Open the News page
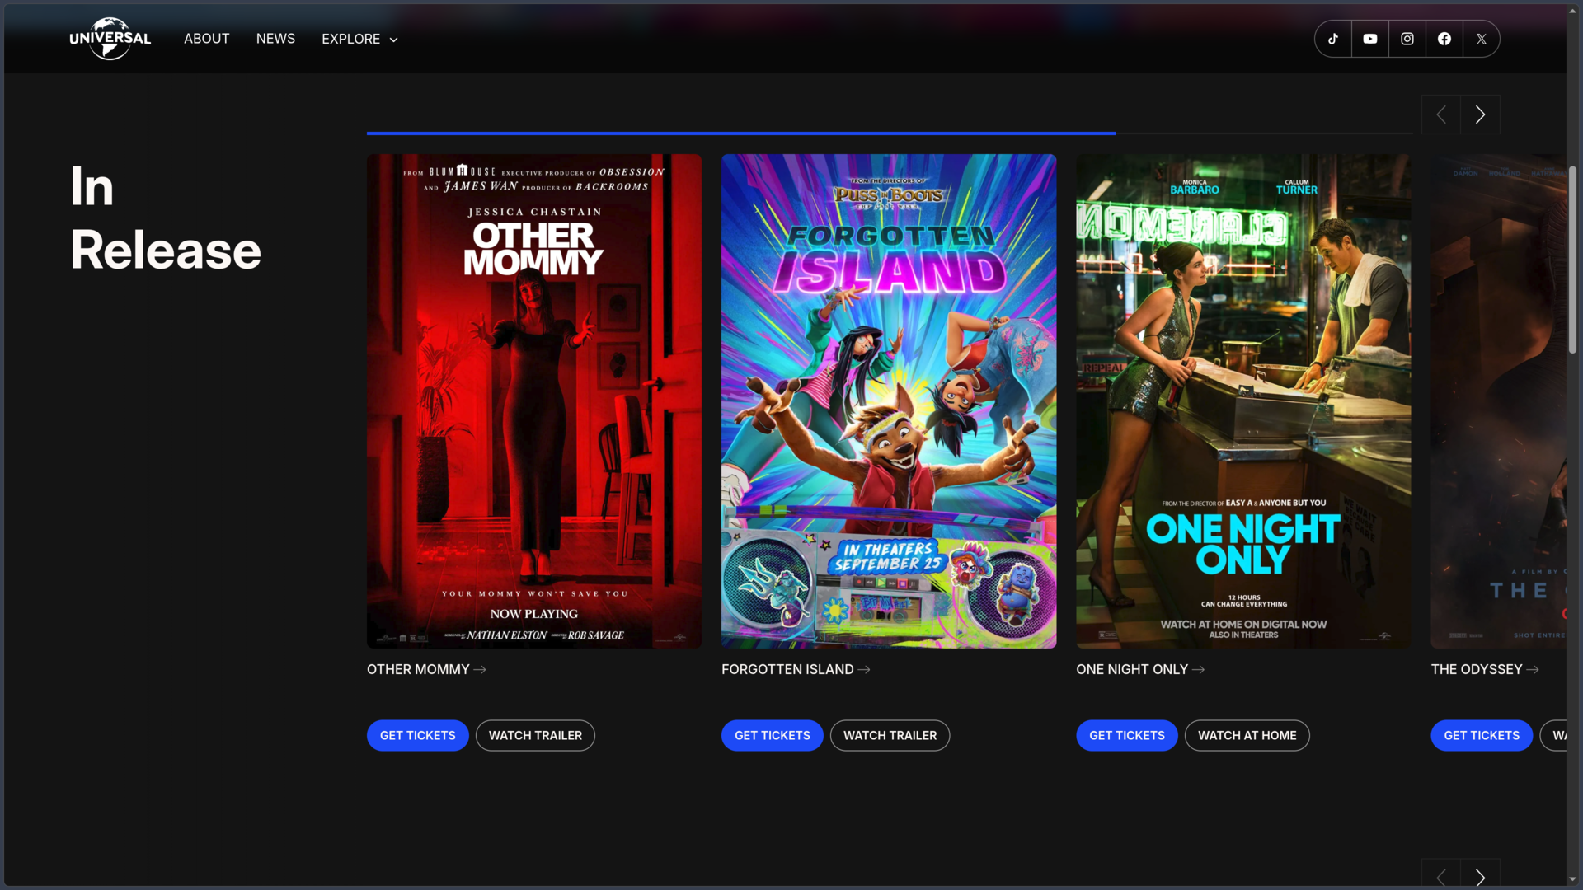1583x890 pixels. [x=275, y=39]
